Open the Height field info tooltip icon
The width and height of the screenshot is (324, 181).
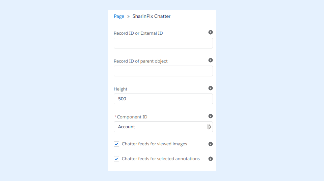[x=211, y=88]
